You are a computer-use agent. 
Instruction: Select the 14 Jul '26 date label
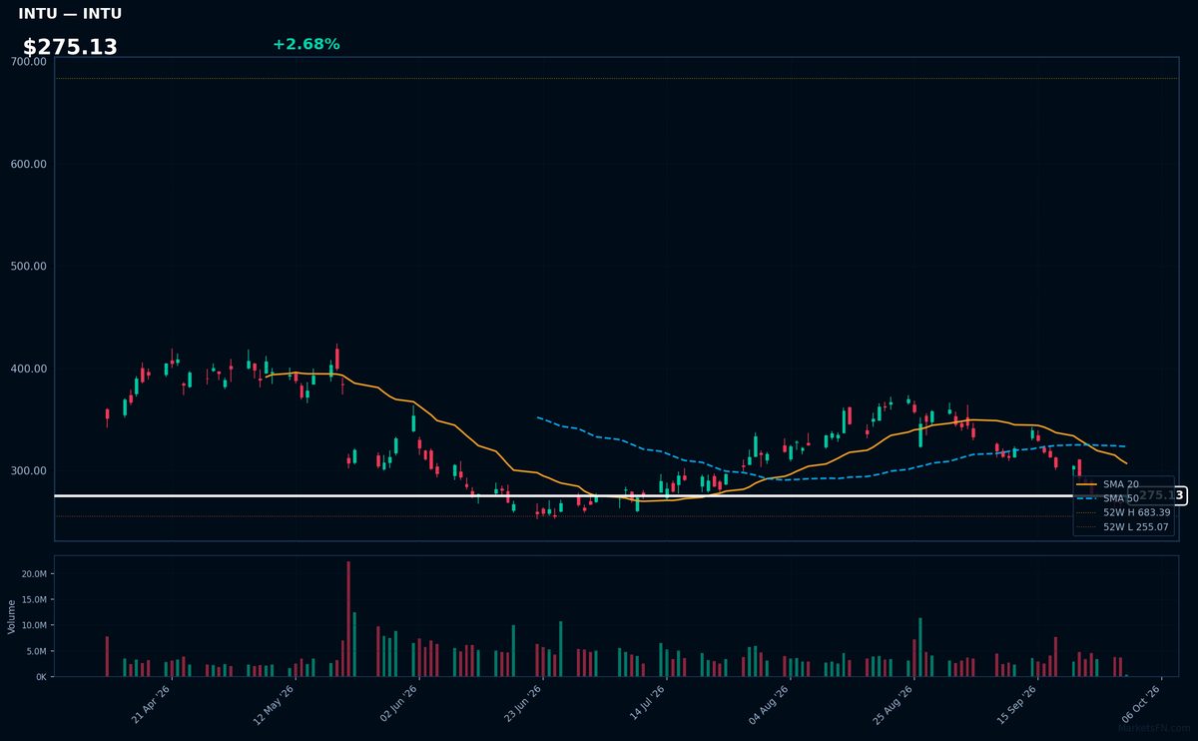[646, 704]
